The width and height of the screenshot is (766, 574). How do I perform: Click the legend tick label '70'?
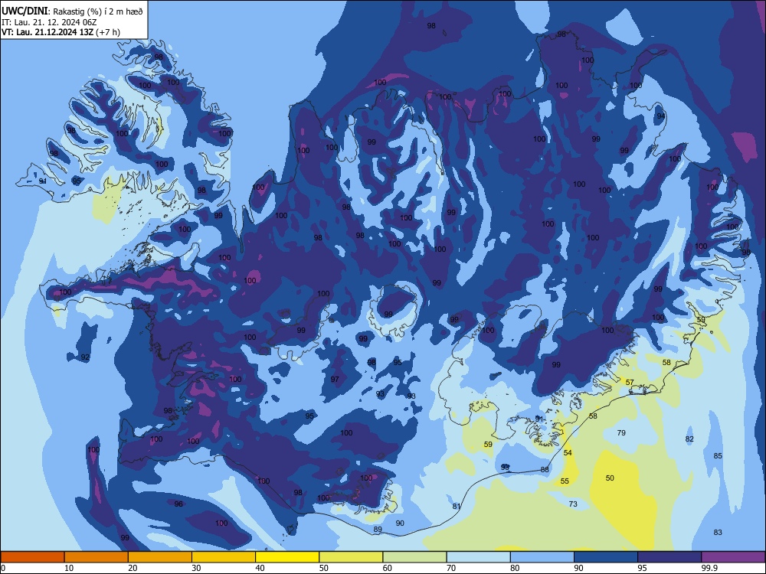tap(451, 568)
